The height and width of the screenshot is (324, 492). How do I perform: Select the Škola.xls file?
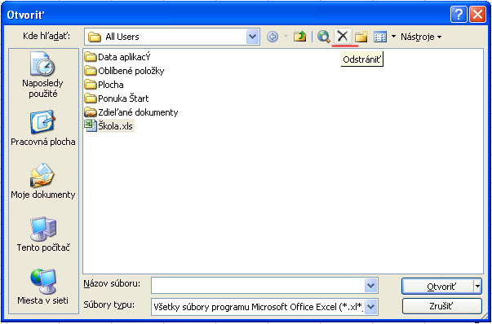pos(109,126)
